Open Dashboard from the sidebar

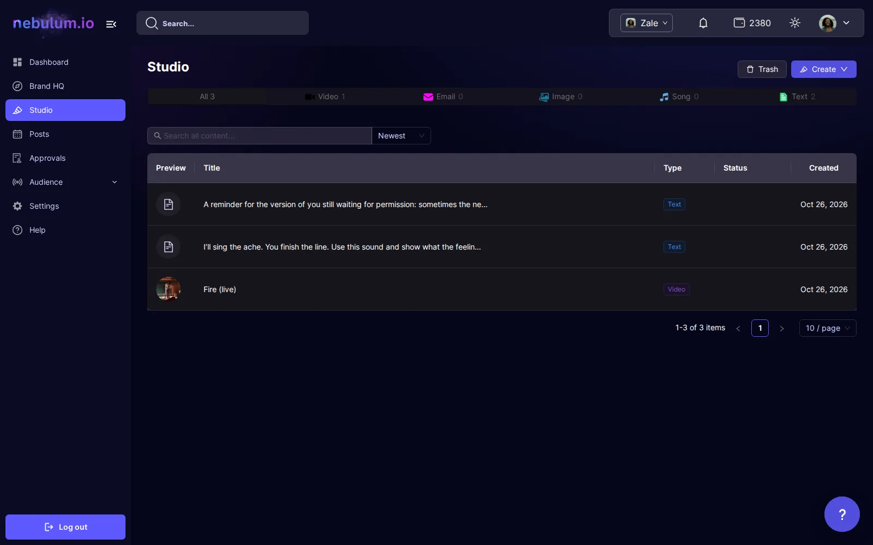click(x=65, y=62)
